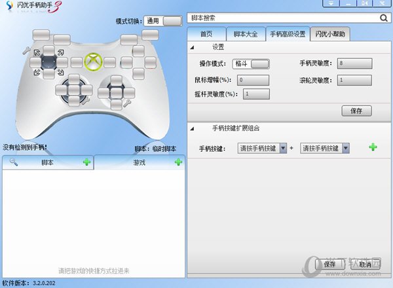Switch to the 游戏 list tab
The image size is (393, 288).
point(140,162)
